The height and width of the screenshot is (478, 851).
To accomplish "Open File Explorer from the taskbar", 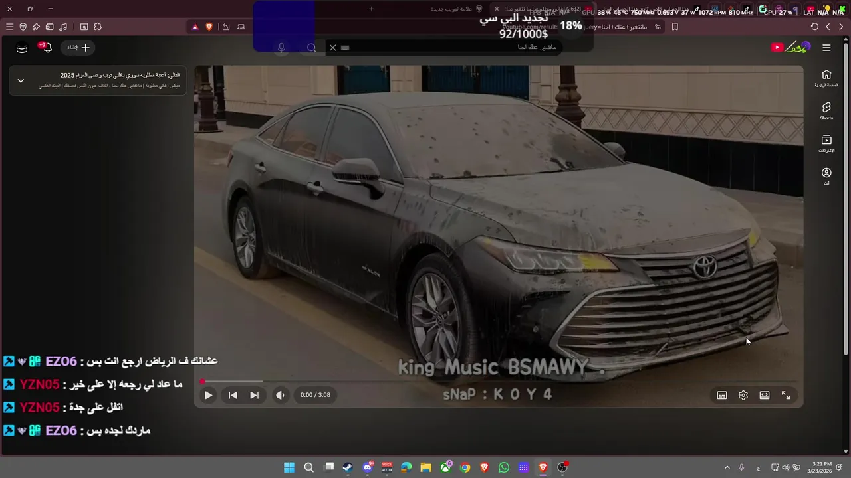I will pos(425,467).
